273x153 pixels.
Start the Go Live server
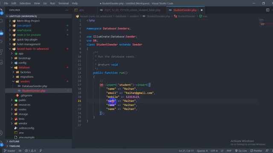(x=241, y=151)
